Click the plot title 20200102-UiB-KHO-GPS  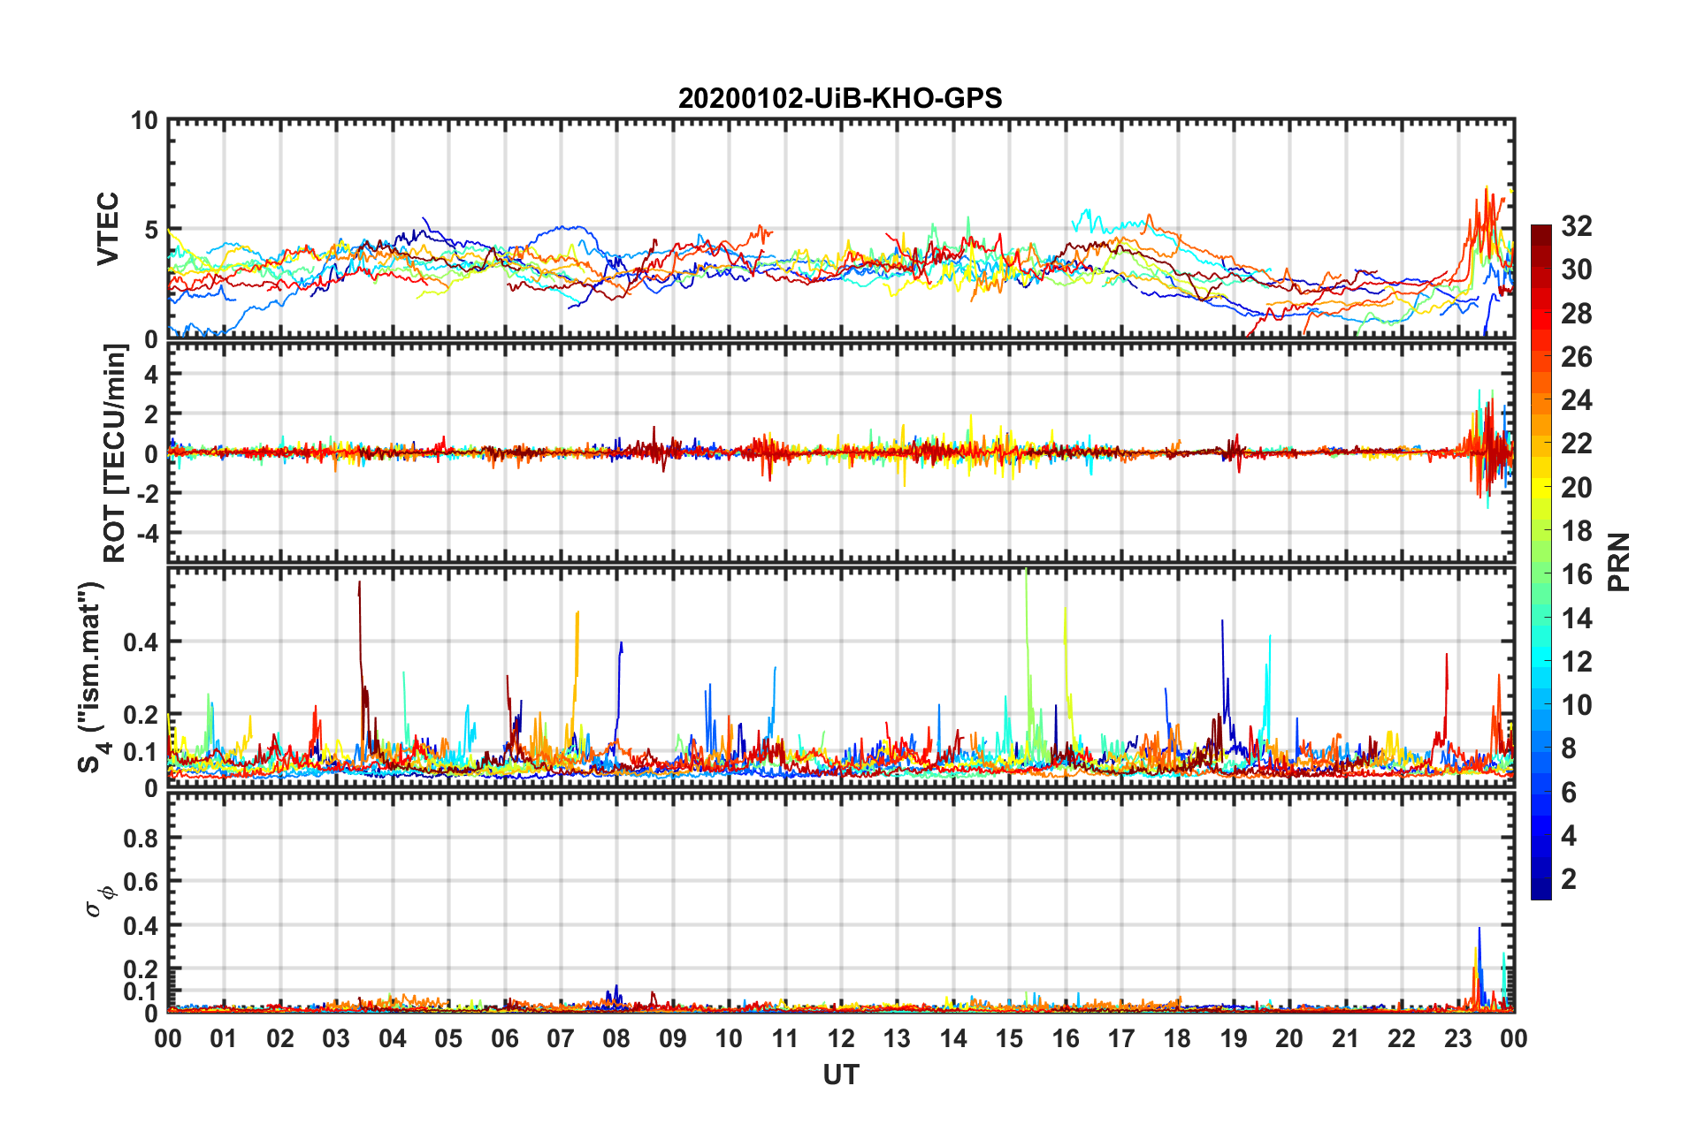coord(840,98)
